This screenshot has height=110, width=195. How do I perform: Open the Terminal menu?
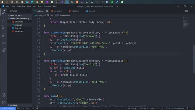click(x=47, y=6)
